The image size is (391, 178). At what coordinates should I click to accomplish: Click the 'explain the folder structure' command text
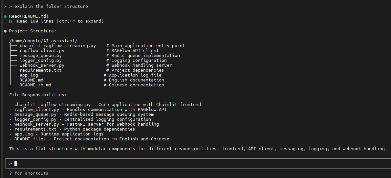coord(51,6)
